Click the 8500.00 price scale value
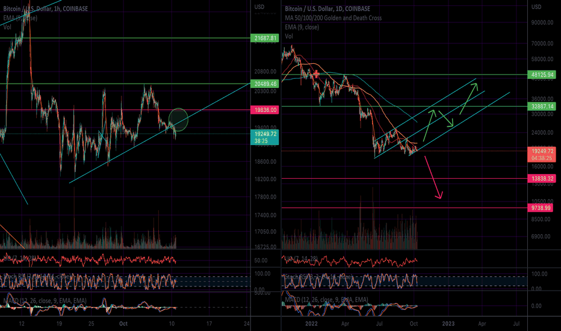 pos(541,219)
